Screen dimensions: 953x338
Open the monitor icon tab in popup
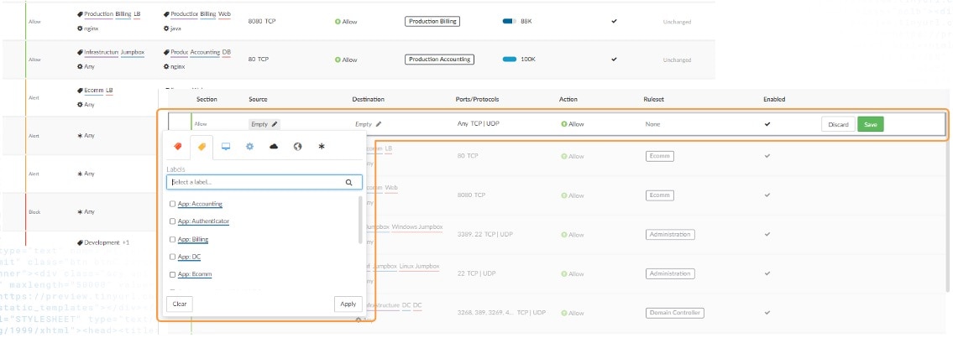(x=225, y=147)
